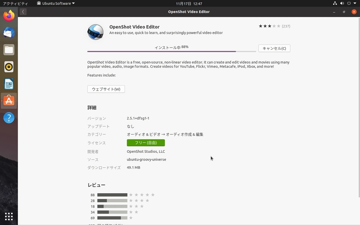Open the network status icon
The height and width of the screenshot is (225, 360).
coord(335,4)
